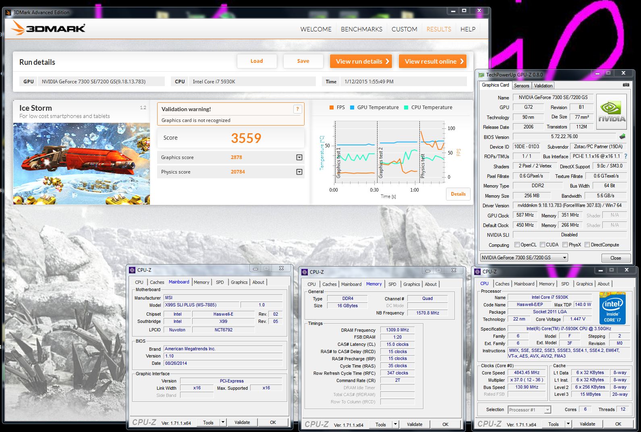Click View result online button

pos(433,61)
